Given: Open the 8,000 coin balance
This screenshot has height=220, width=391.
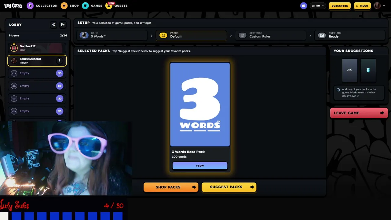Looking at the screenshot, I should click(362, 5).
